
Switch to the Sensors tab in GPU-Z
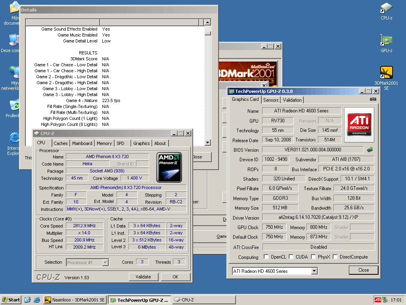coord(271,100)
